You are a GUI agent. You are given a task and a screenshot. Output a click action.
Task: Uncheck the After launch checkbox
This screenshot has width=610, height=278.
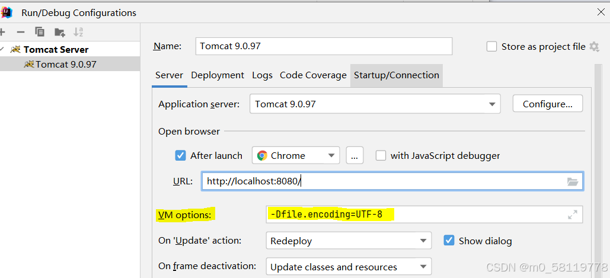click(181, 156)
